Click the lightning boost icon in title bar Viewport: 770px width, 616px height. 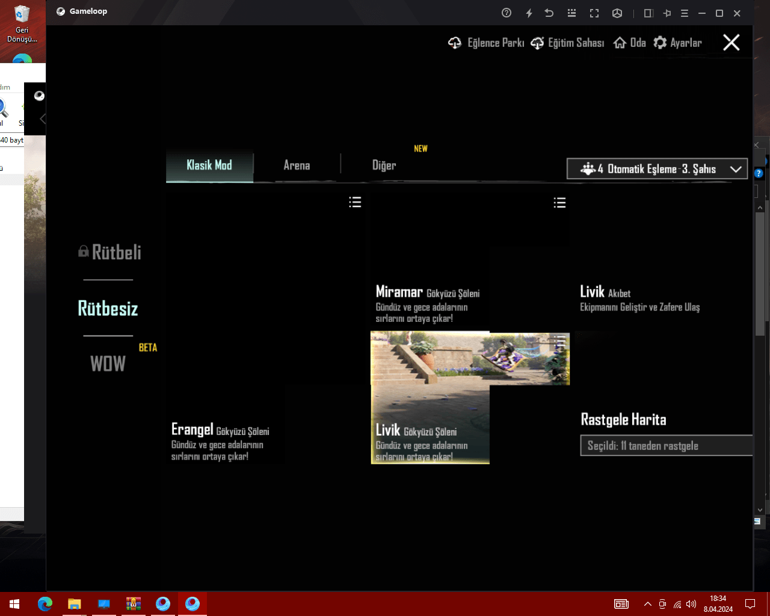coord(529,13)
